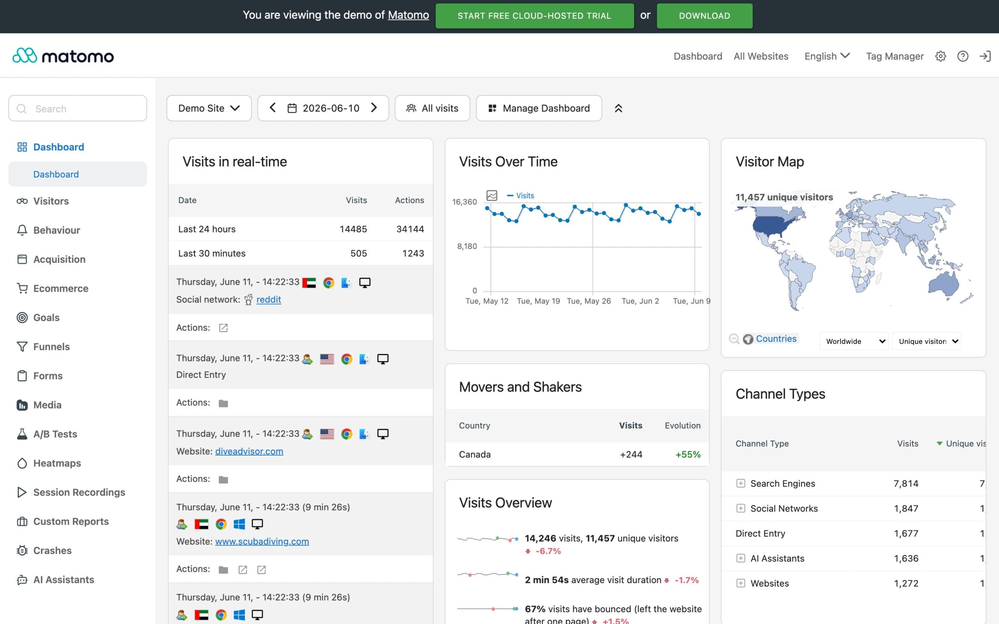Click the US flag on the diveadvisor.com visit

click(327, 434)
